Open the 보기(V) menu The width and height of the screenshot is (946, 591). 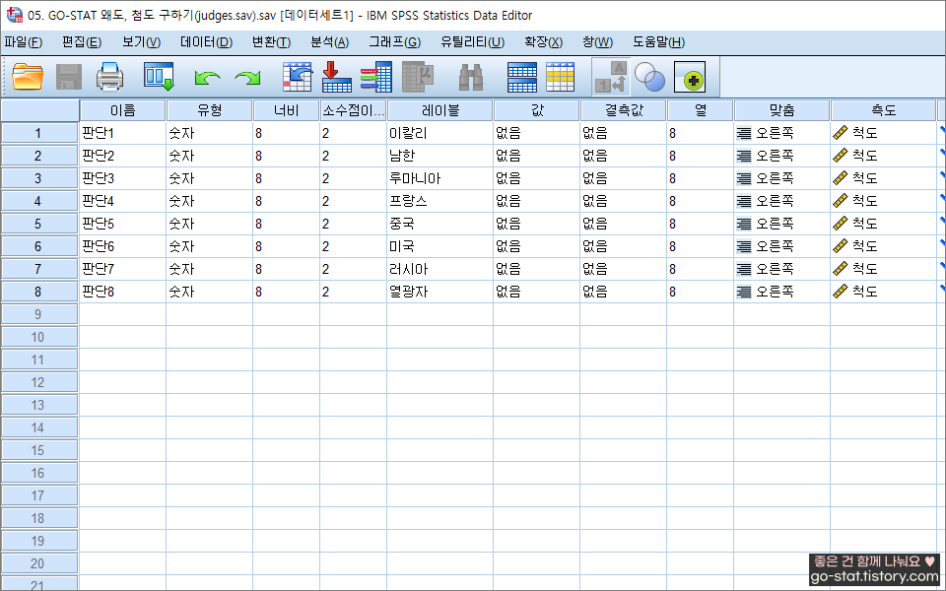point(141,42)
